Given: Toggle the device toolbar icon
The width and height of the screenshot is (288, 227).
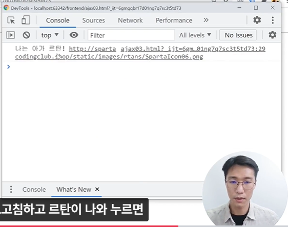Looking at the screenshot, I should click(x=26, y=20).
